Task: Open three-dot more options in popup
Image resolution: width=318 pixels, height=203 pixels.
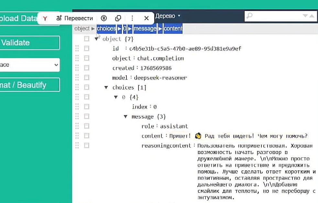Action: pos(132,18)
